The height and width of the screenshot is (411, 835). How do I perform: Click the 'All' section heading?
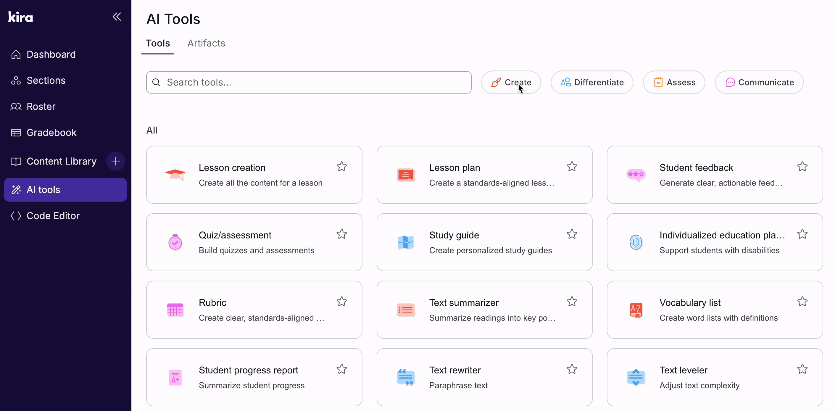click(x=152, y=130)
